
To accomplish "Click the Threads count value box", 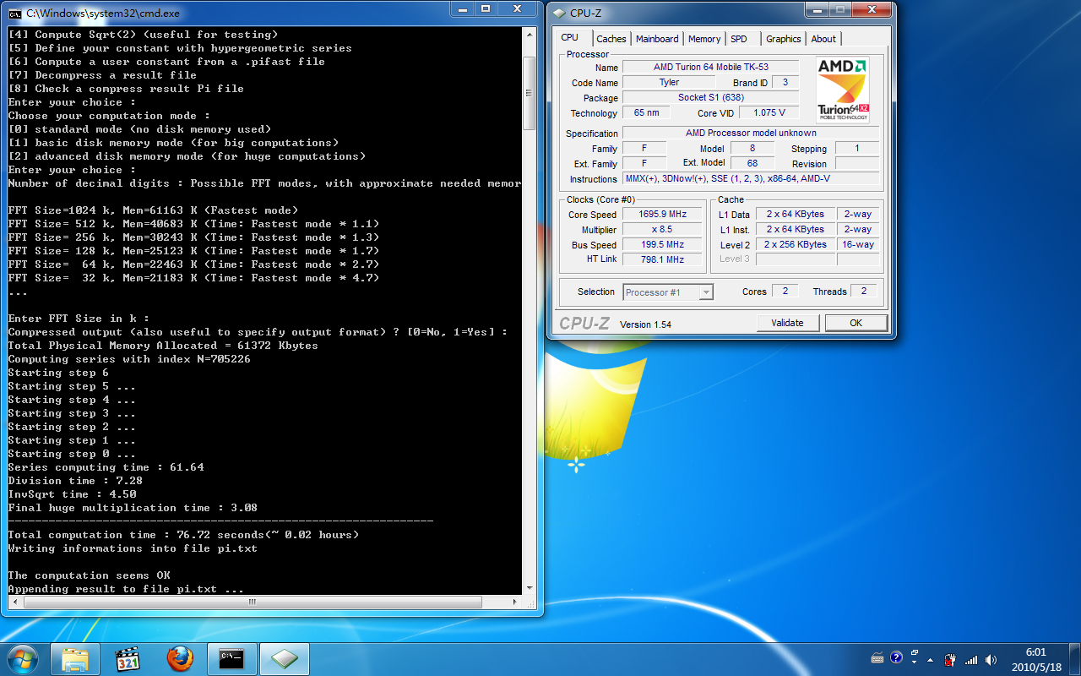I will coord(863,291).
